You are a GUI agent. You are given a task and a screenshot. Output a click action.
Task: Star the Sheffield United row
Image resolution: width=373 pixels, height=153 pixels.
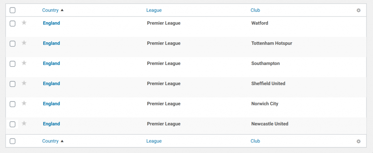pyautogui.click(x=24, y=83)
